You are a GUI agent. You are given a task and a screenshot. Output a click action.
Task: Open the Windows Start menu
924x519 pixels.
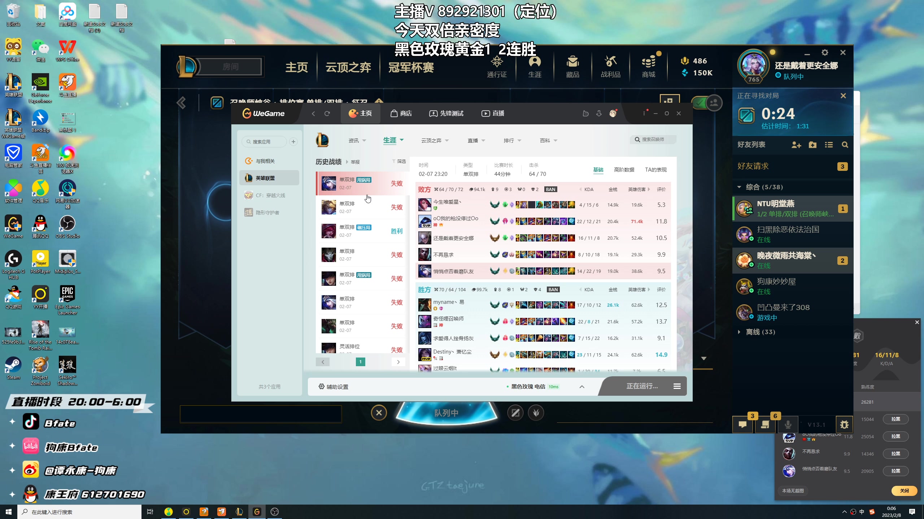pos(9,512)
